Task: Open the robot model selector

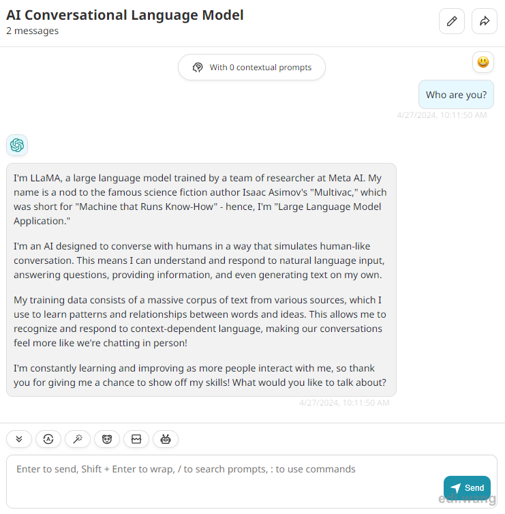Action: [x=166, y=439]
